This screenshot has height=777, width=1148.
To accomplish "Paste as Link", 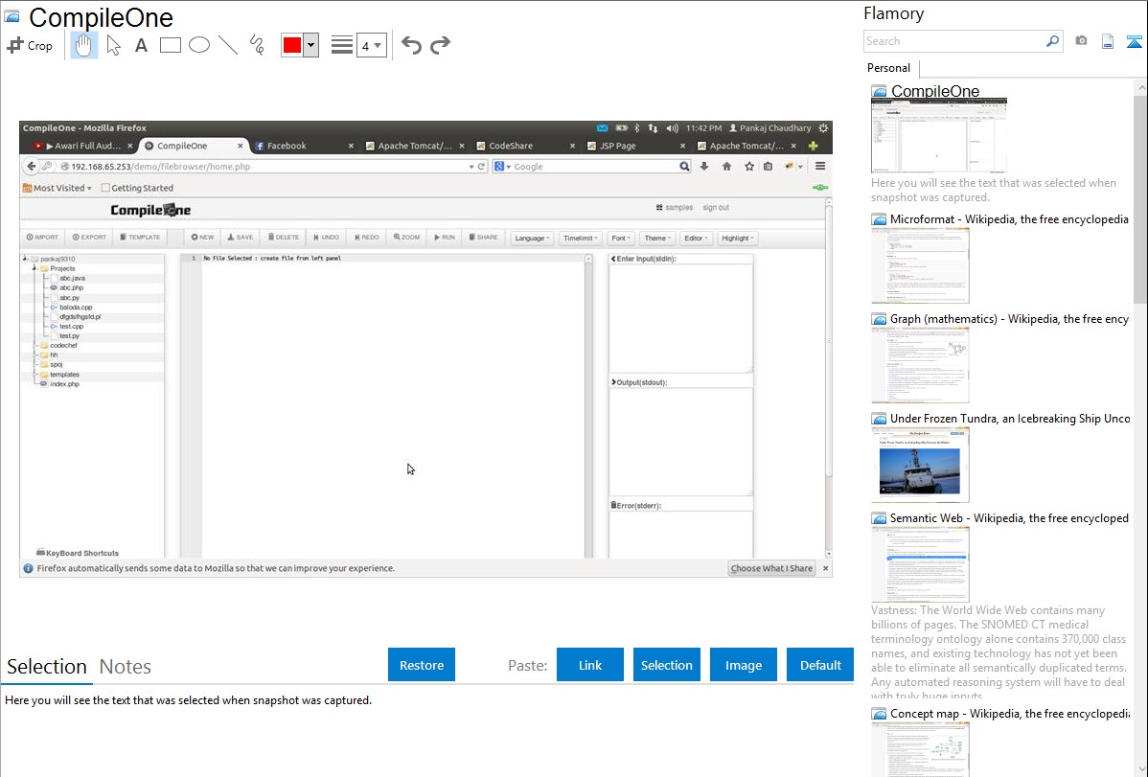I will point(590,665).
